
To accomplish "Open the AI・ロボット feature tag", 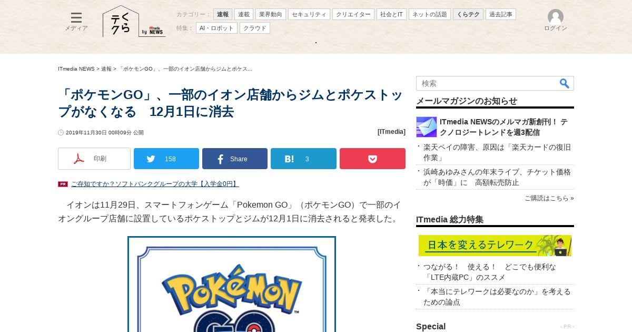I will pyautogui.click(x=216, y=28).
